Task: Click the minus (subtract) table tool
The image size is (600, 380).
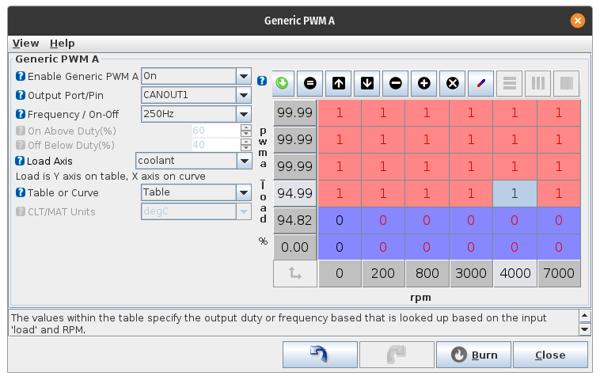Action: coord(395,83)
